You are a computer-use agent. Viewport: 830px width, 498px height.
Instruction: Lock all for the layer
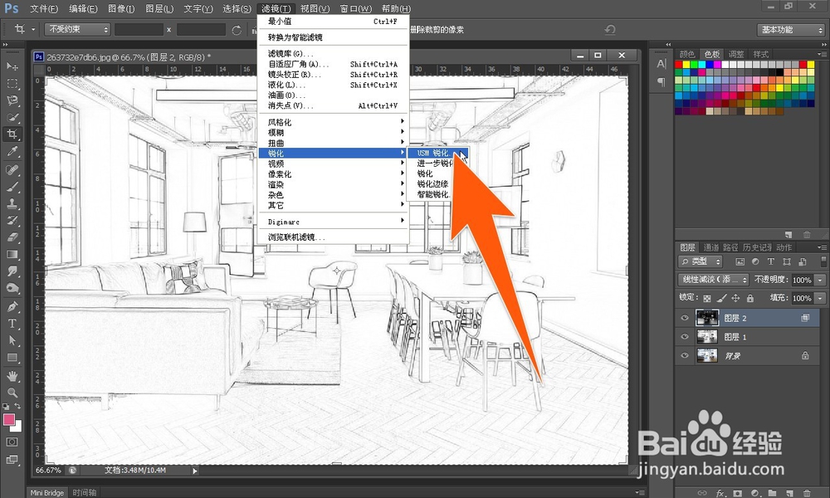point(750,298)
